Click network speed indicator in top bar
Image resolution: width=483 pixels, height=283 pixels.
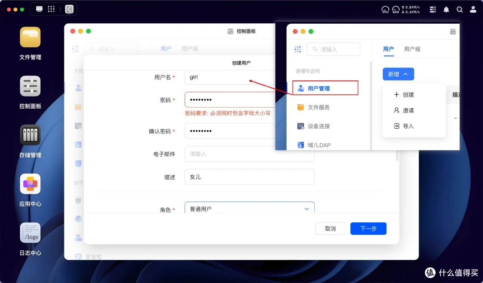411,9
